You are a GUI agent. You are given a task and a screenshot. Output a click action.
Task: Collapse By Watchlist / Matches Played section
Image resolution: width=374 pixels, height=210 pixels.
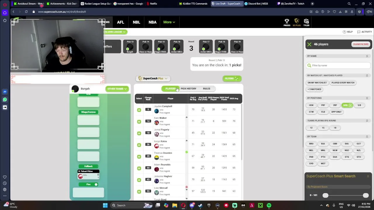367,76
